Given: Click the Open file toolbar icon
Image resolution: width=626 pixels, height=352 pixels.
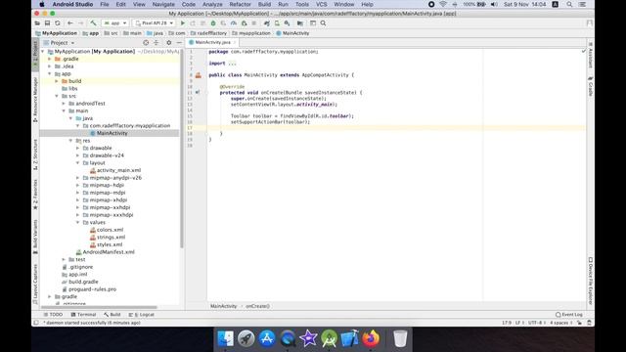Looking at the screenshot, I should click(x=37, y=23).
